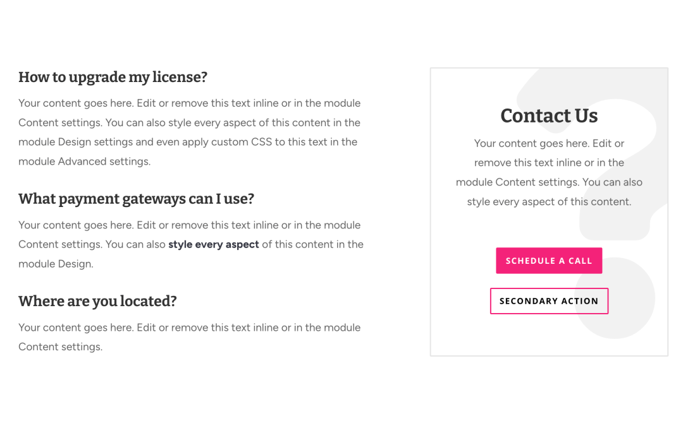Screen dimensions: 683x426
Task: Click the 'Where are you located?' heading
Action: pos(97,301)
